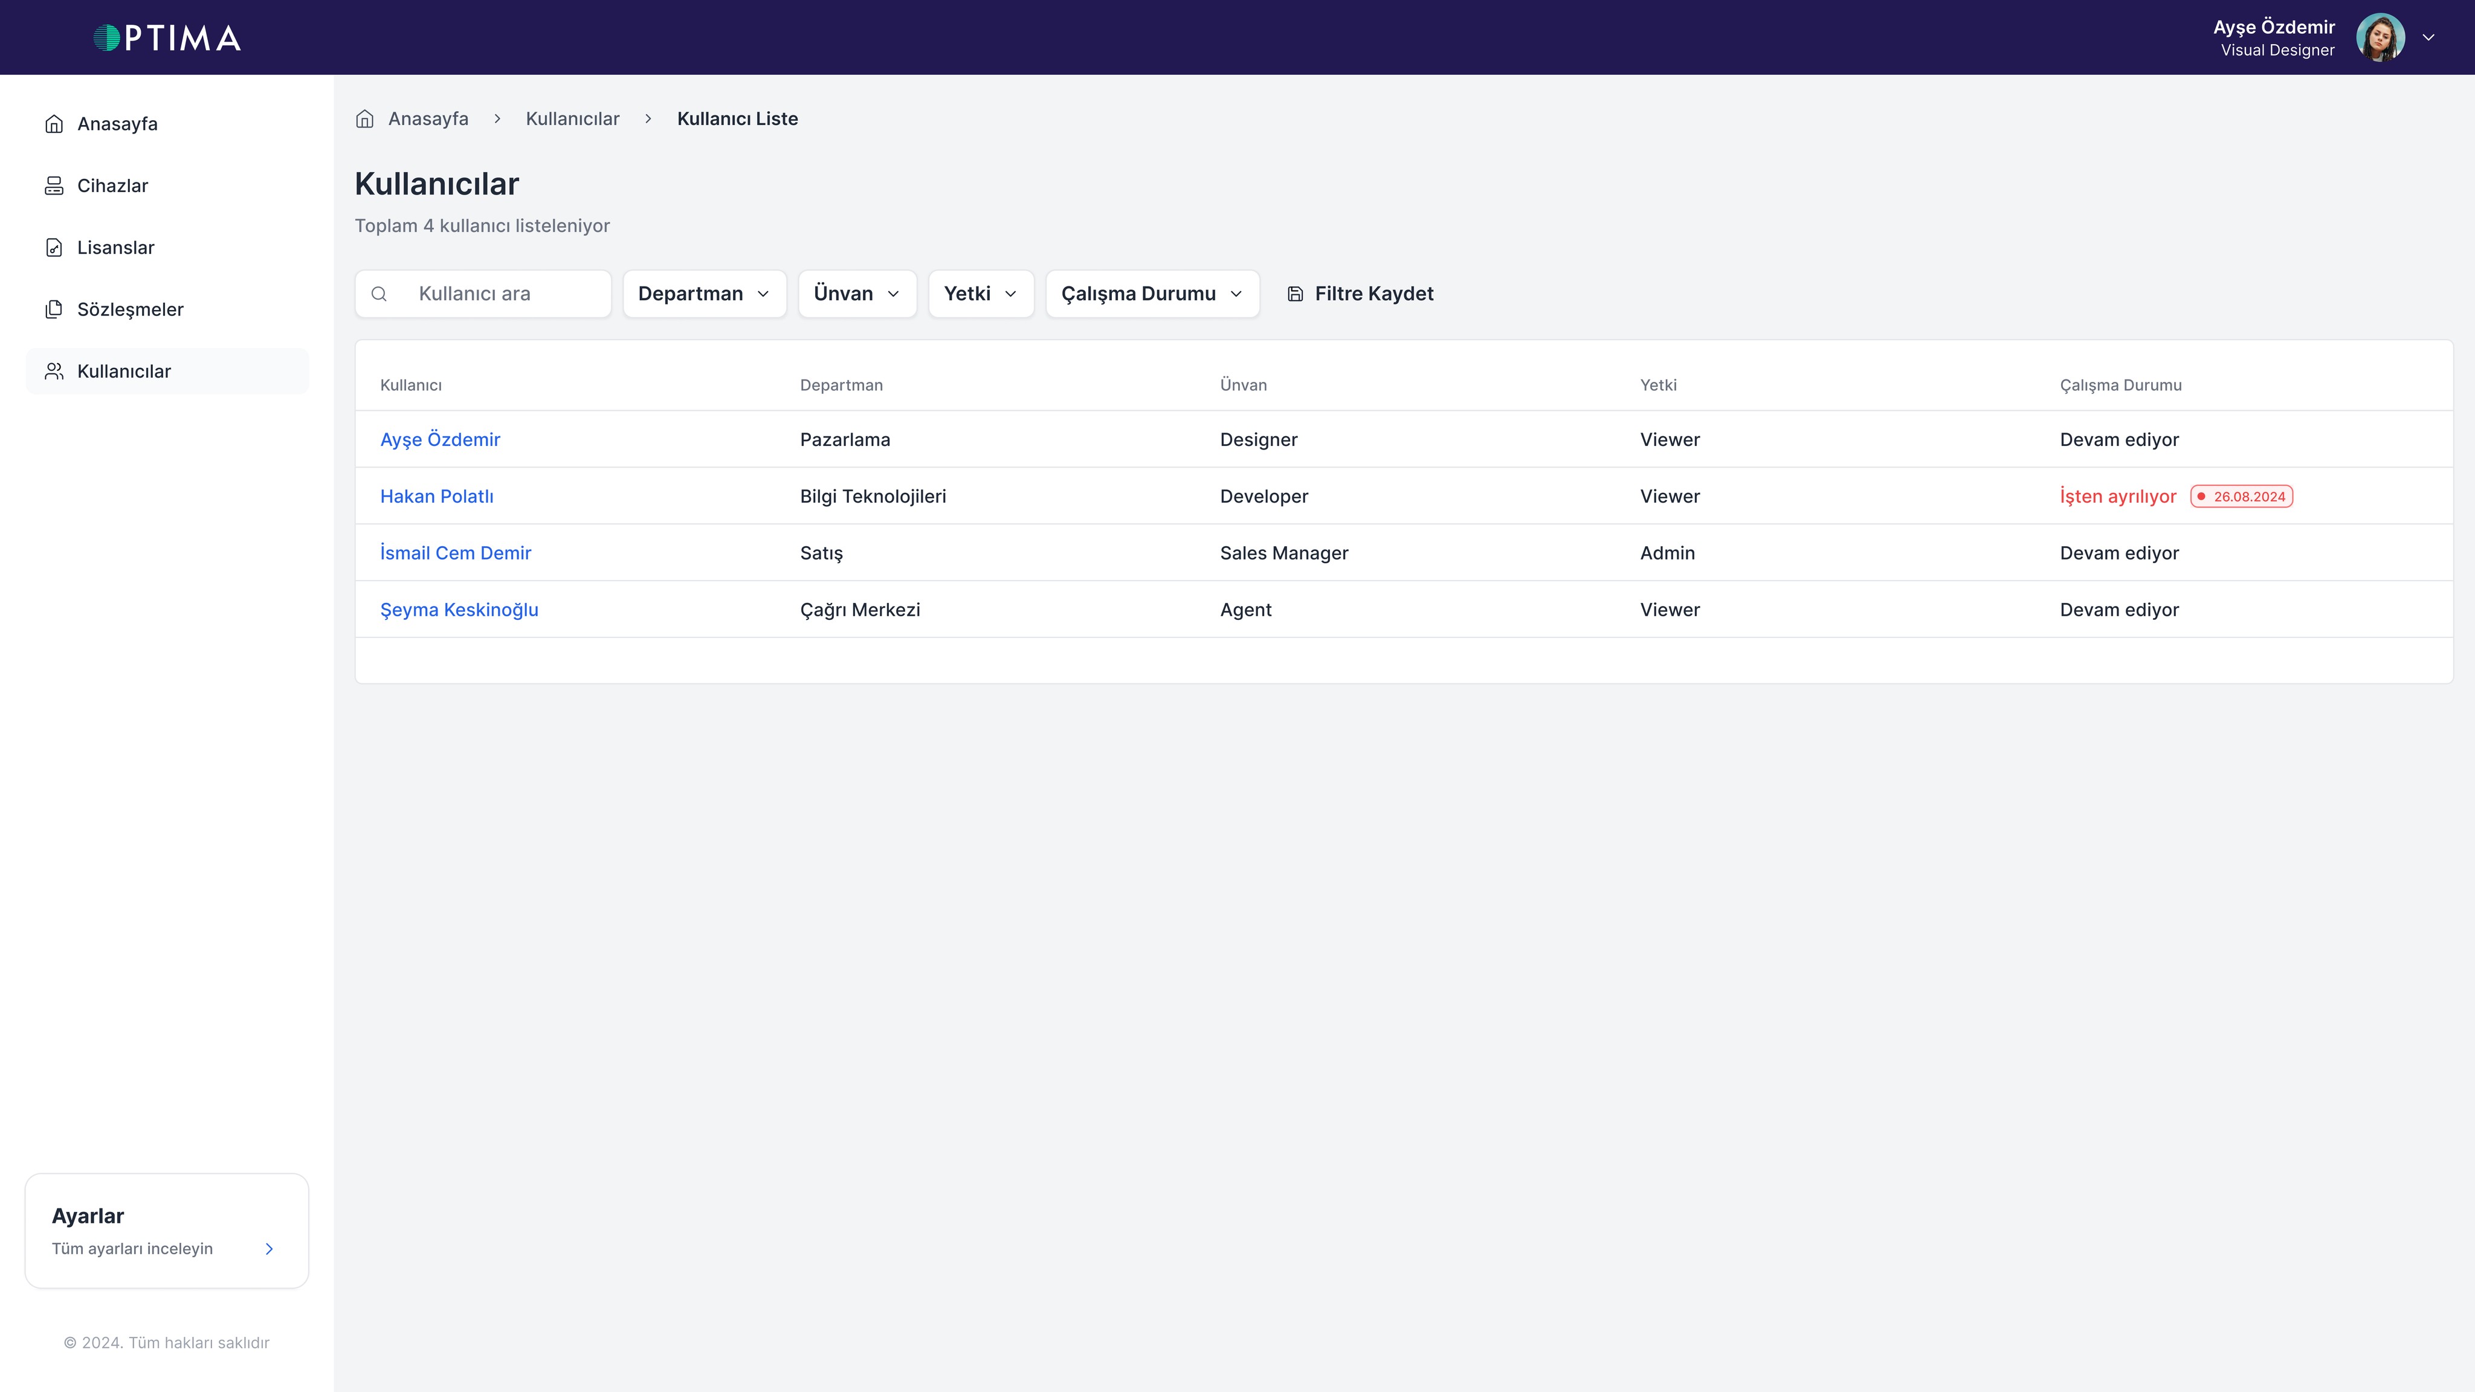Click the Optima logo in the header
Image resolution: width=2475 pixels, height=1392 pixels.
click(167, 37)
